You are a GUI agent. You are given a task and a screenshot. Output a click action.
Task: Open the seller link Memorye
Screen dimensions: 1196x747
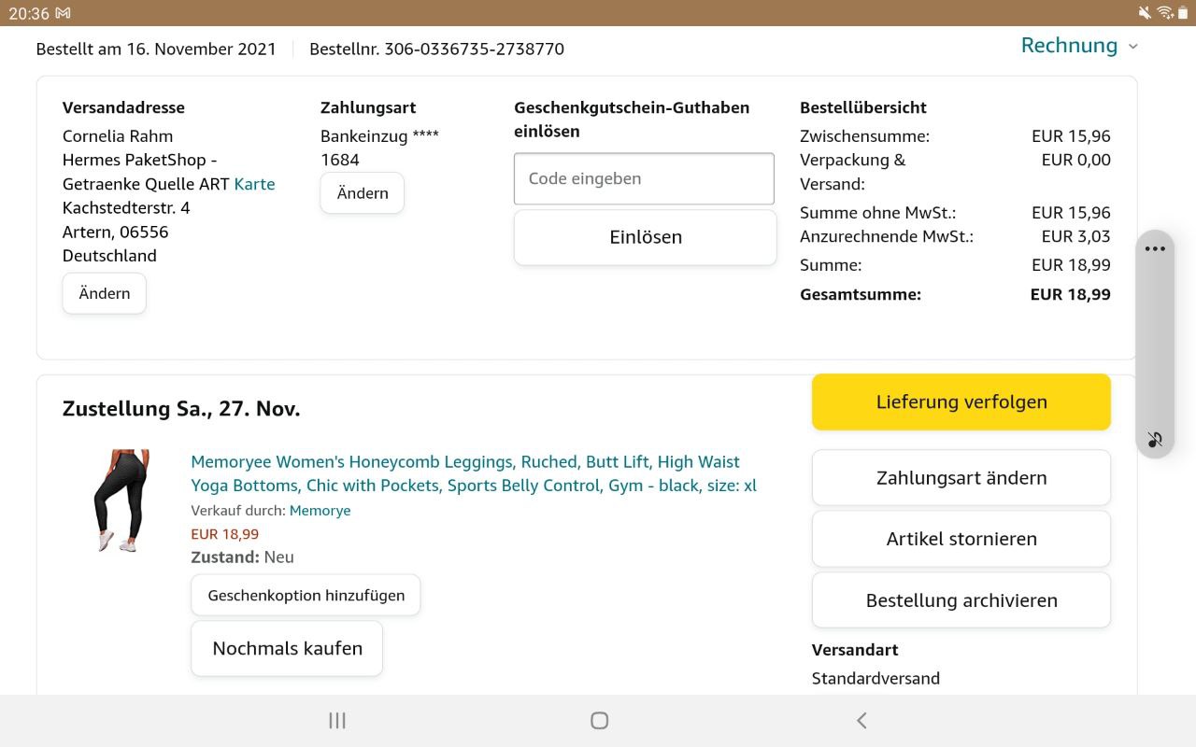pyautogui.click(x=320, y=511)
